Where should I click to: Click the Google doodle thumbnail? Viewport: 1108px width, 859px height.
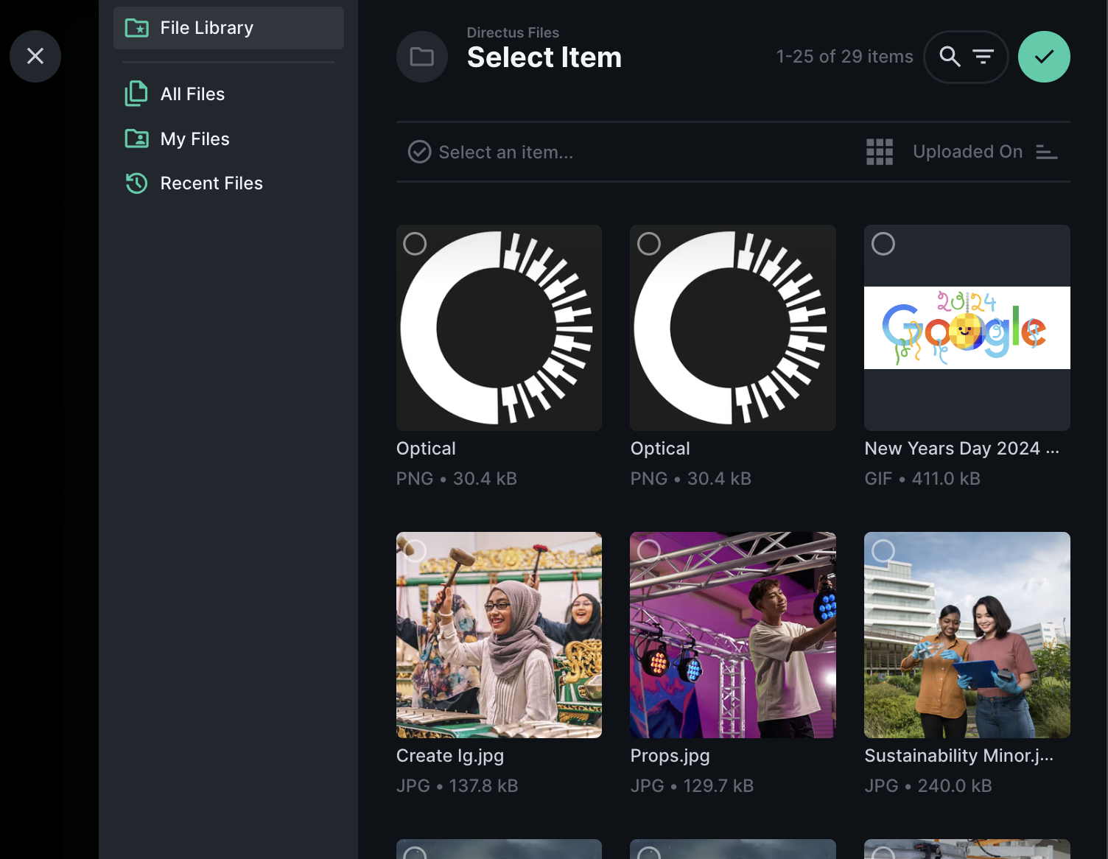pos(967,328)
